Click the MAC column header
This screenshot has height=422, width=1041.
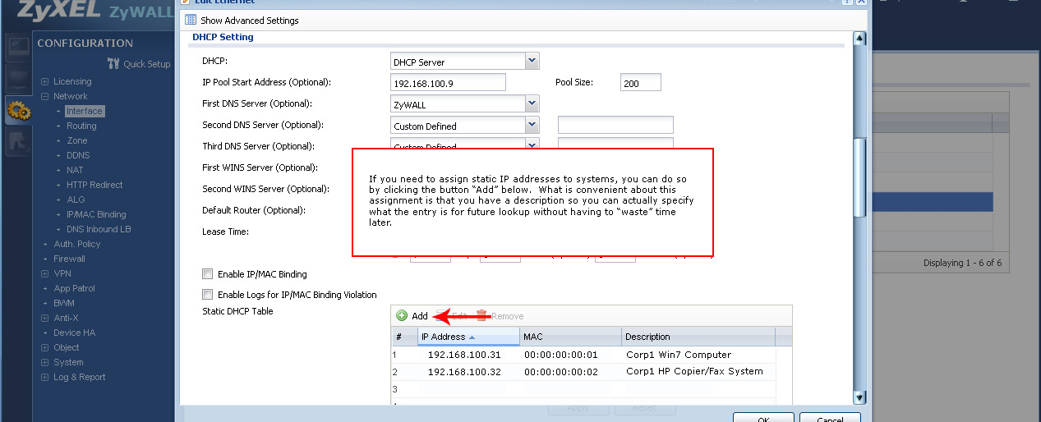tap(571, 337)
